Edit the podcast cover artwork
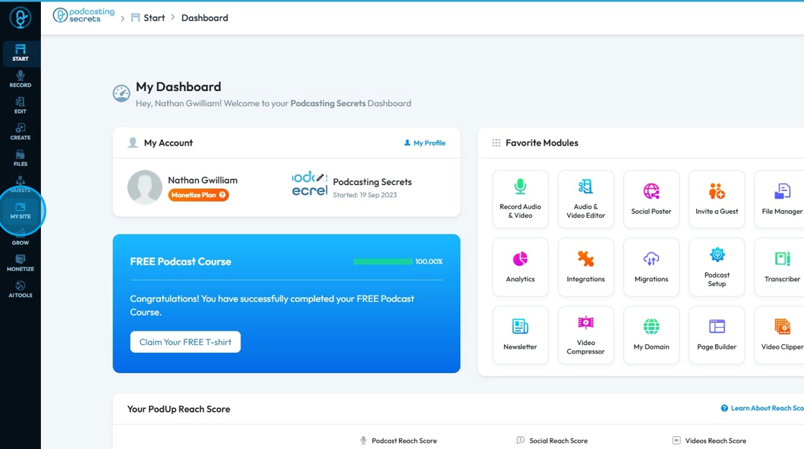Viewport: 804px width, 449px height. tap(320, 177)
